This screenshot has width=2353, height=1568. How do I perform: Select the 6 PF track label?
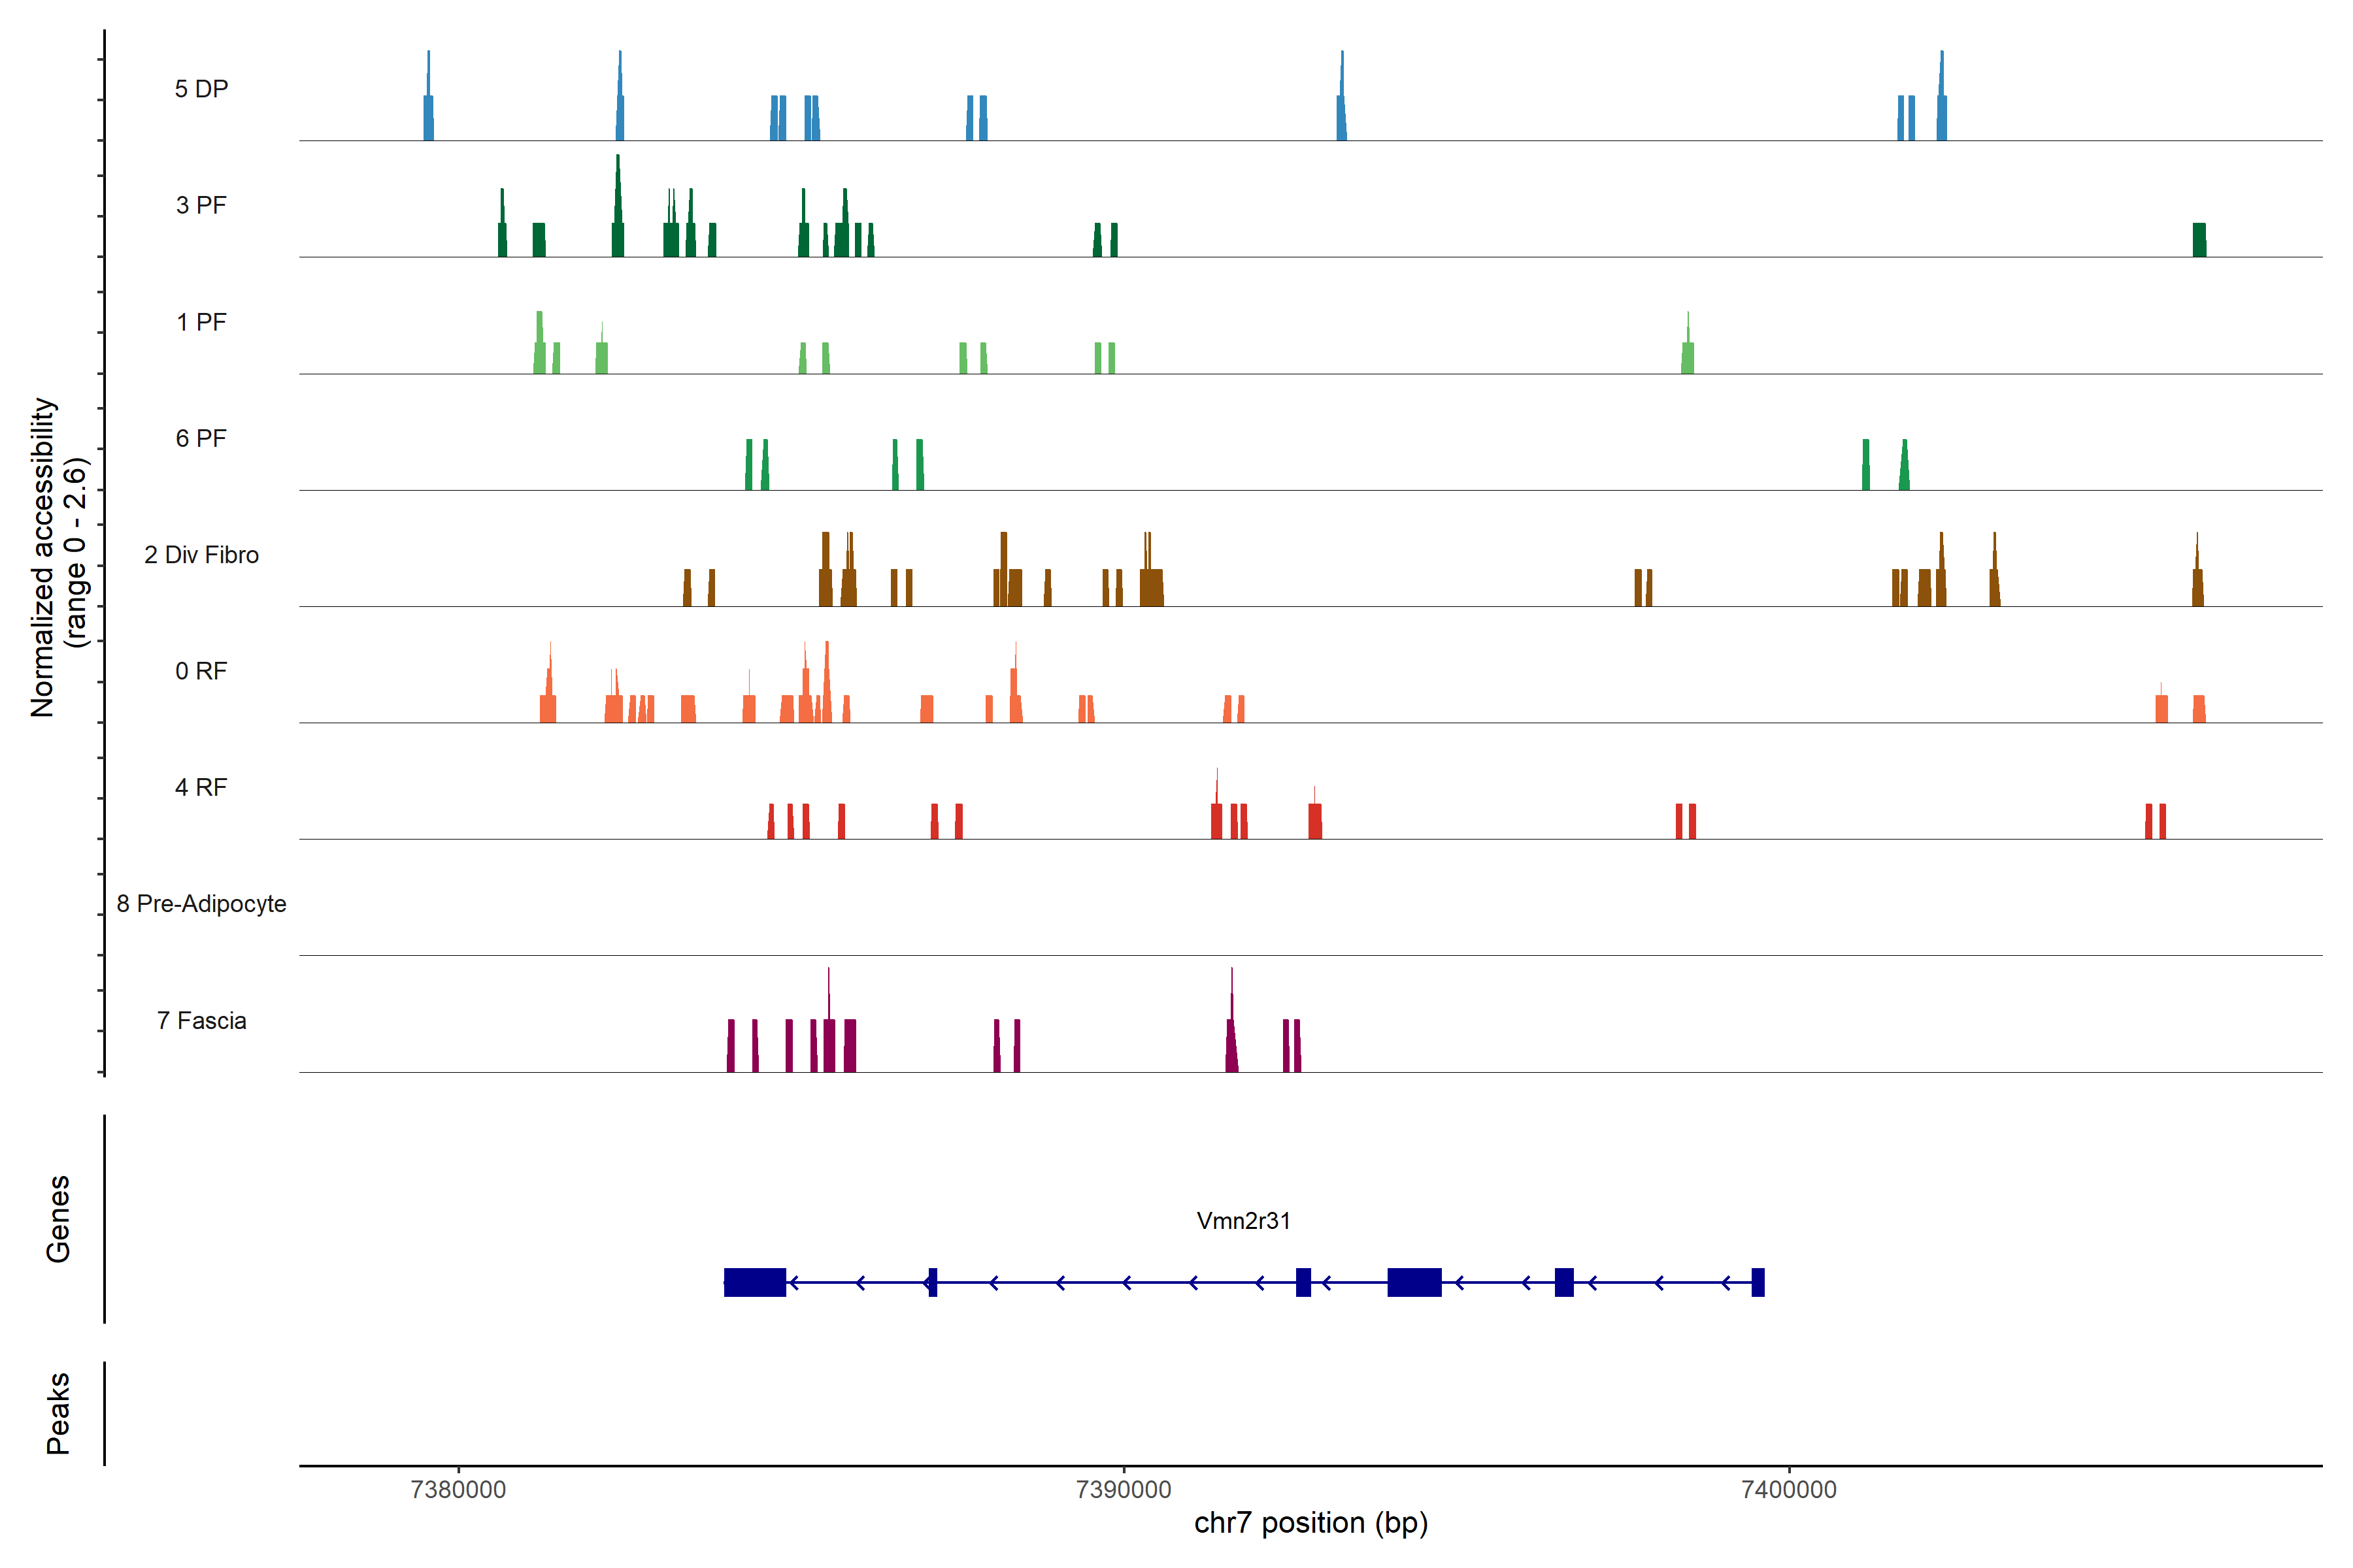point(201,438)
